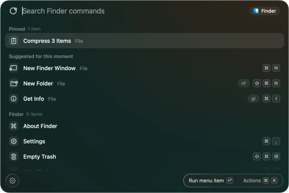Click the gear icon beside Settings row
This screenshot has height=193, width=289.
(x=14, y=141)
